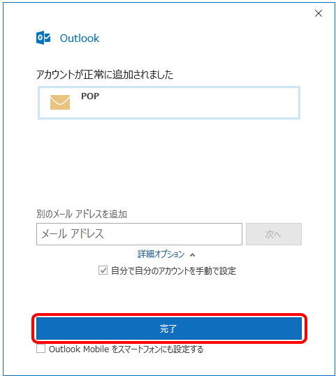The image size is (336, 376).
Task: Click the 自分で自分のアカウントを手動で設定 label text
Action: pyautogui.click(x=173, y=271)
